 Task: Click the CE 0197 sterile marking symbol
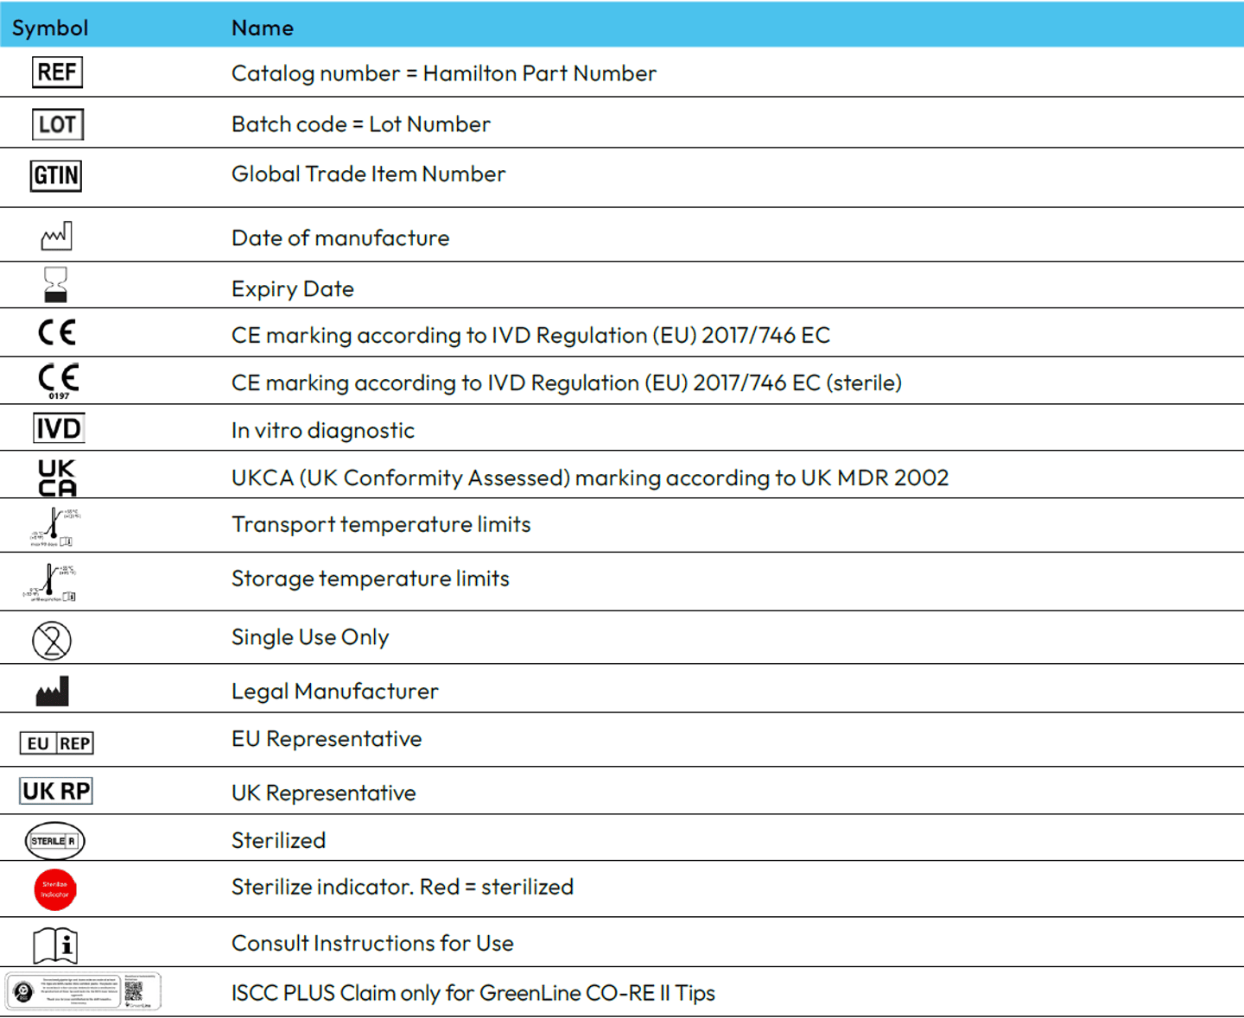click(x=58, y=381)
